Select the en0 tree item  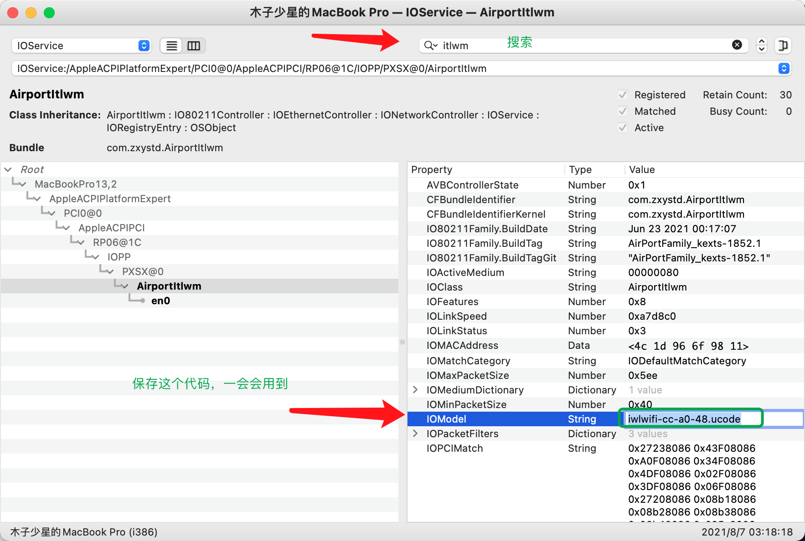160,301
